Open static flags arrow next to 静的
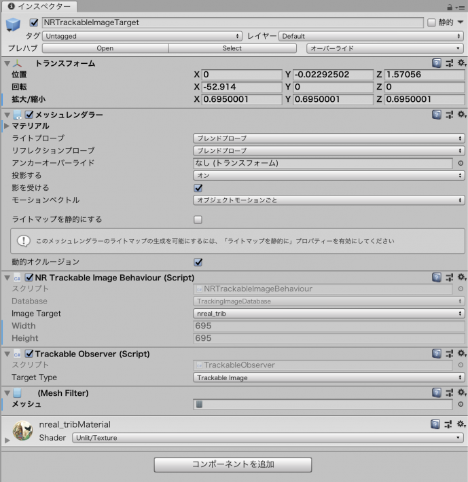This screenshot has width=468, height=482. [461, 22]
